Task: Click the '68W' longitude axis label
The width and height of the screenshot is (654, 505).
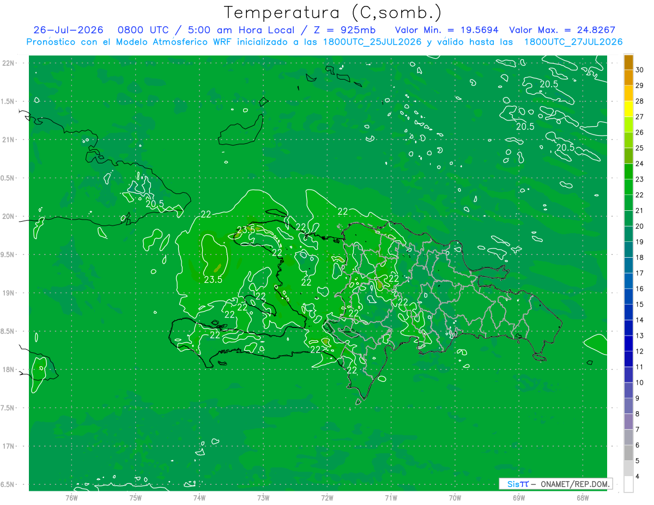Action: [x=583, y=498]
